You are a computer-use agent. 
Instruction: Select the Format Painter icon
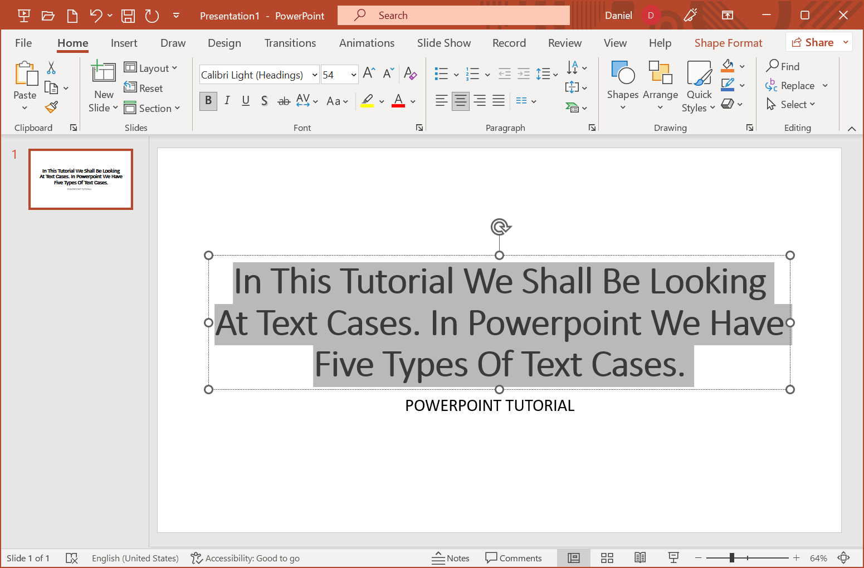tap(51, 106)
